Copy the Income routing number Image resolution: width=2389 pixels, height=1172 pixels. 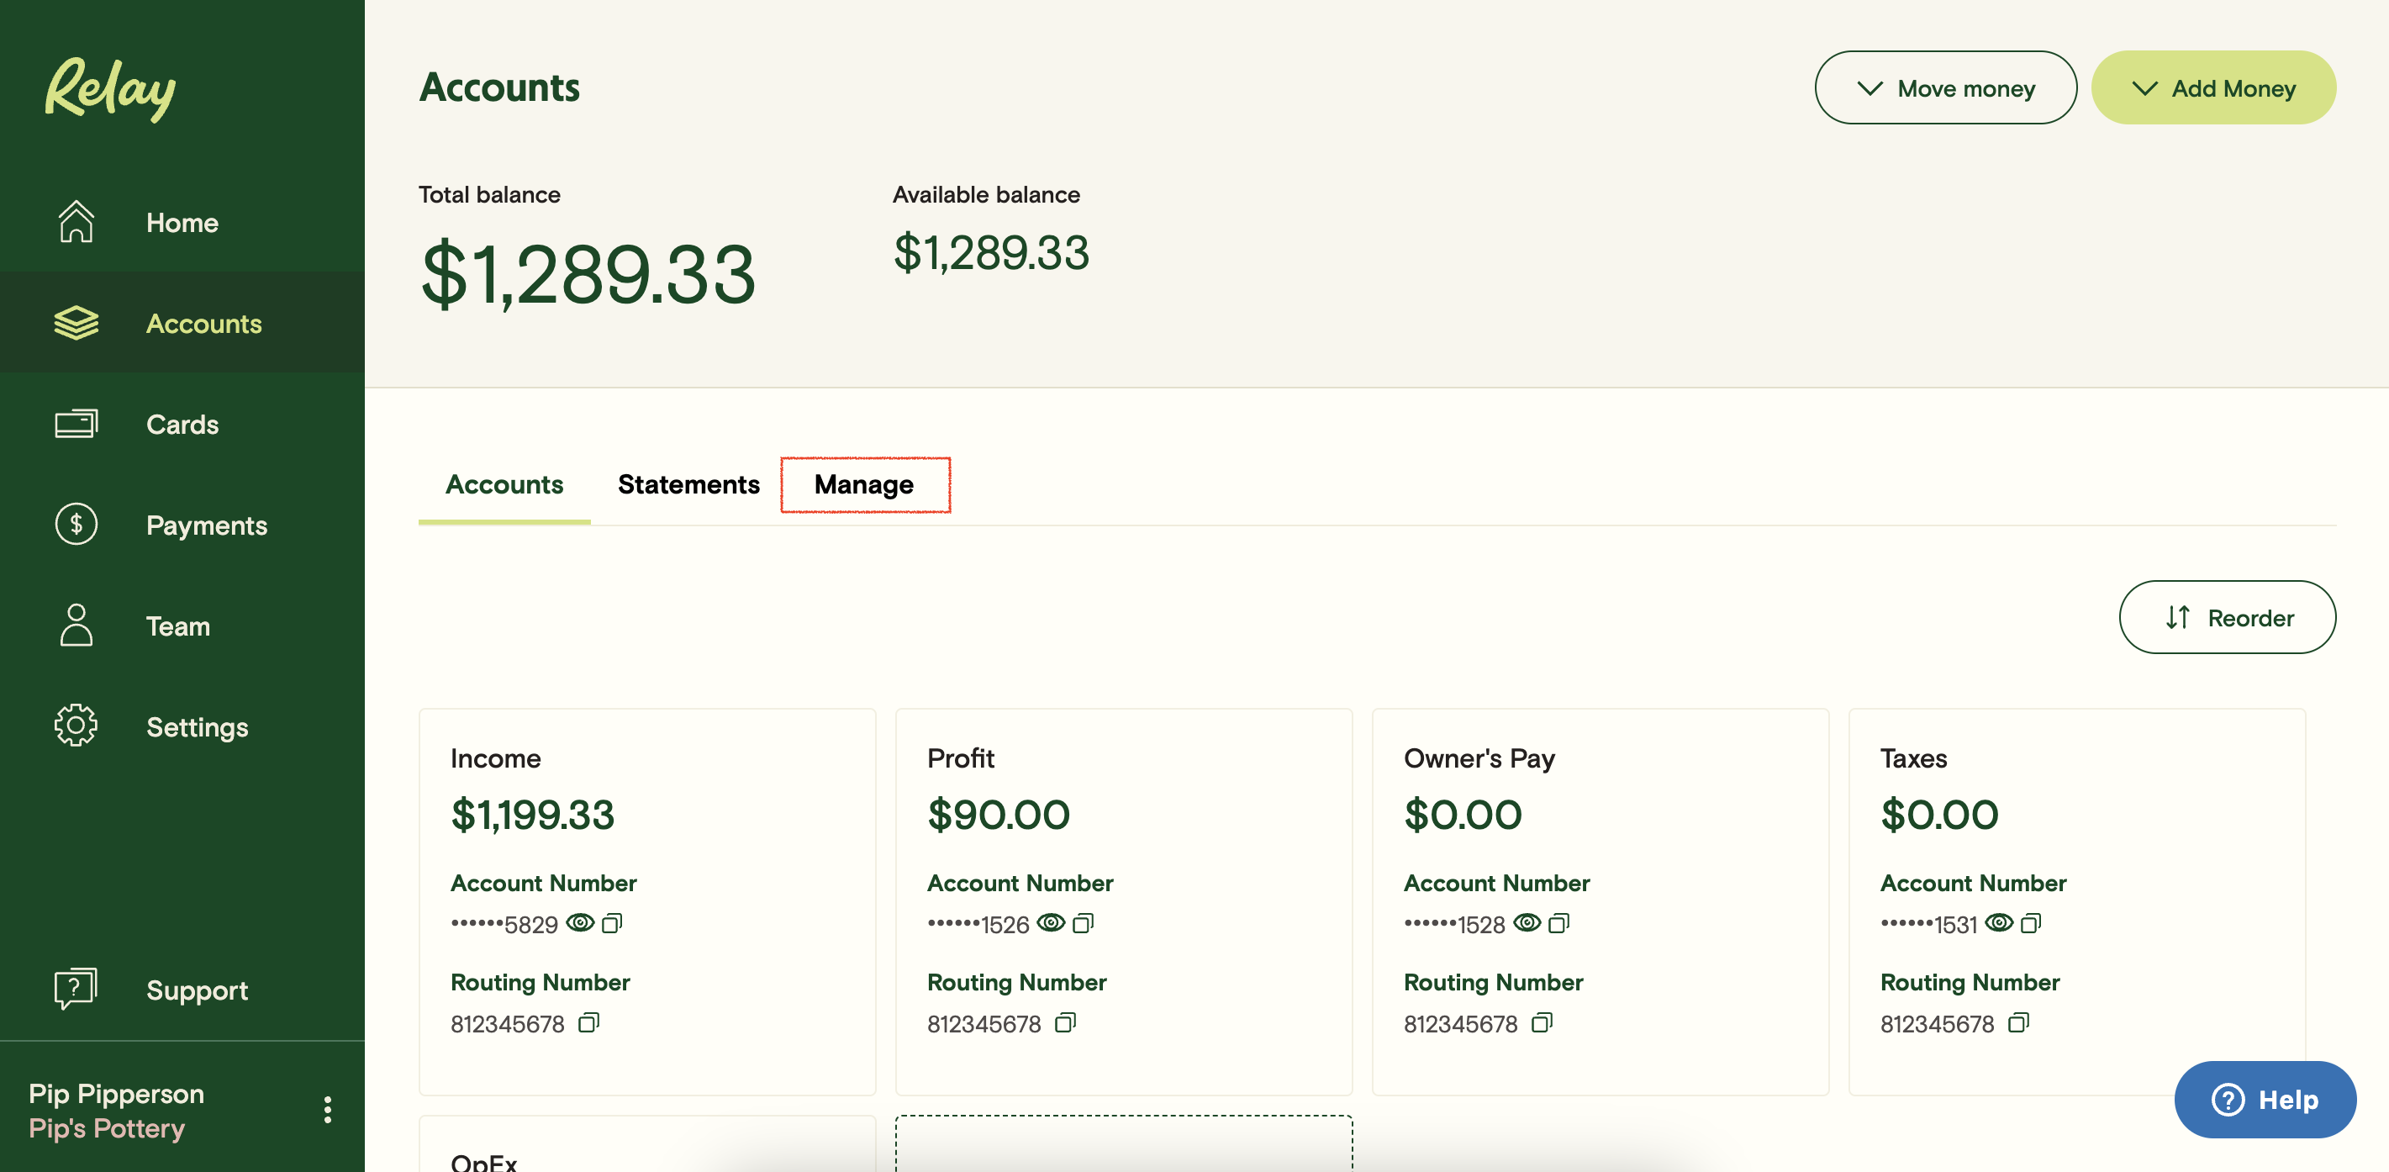(x=589, y=1022)
